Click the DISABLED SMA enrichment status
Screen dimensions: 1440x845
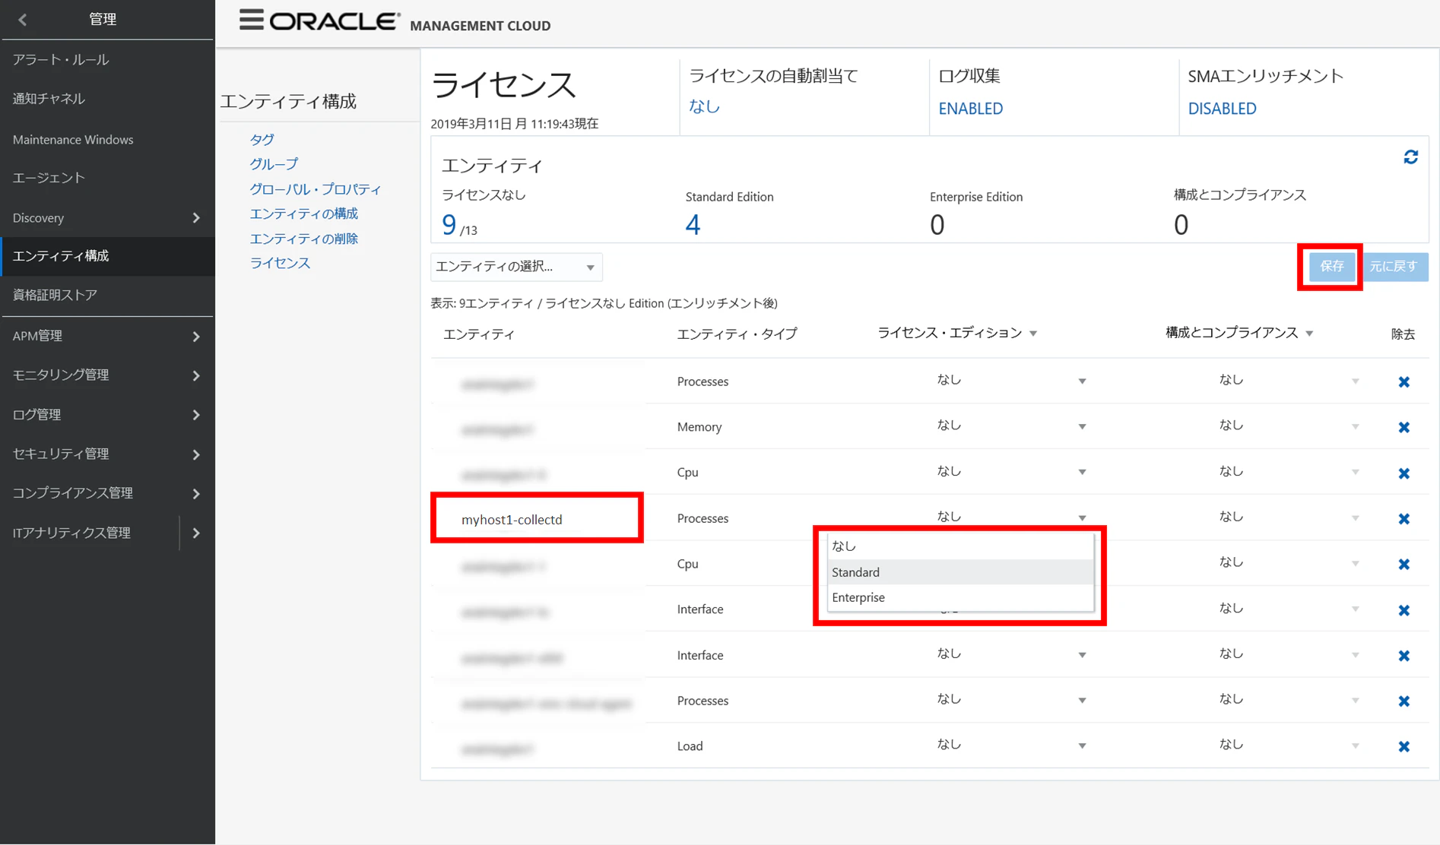point(1222,109)
